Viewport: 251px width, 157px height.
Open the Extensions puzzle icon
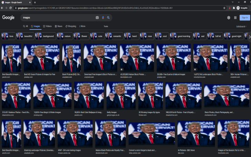pos(234,8)
